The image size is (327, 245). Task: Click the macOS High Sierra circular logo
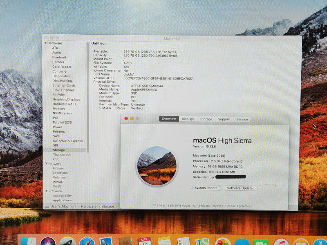[x=157, y=166]
